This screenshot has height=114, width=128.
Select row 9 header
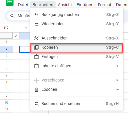tap(6, 96)
